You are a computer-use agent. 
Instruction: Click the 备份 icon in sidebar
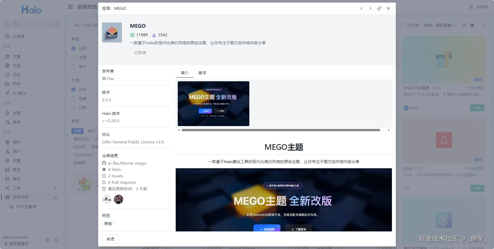coord(7,179)
